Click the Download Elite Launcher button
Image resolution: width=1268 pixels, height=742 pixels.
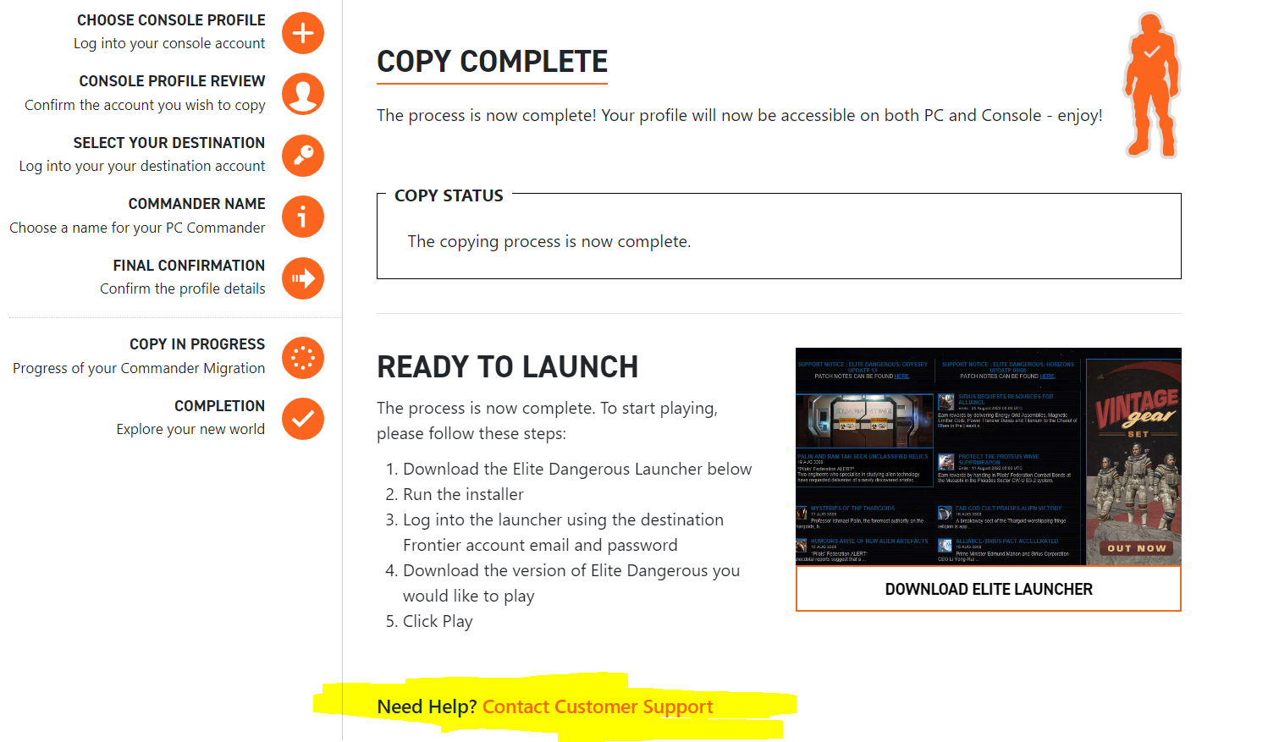click(989, 589)
